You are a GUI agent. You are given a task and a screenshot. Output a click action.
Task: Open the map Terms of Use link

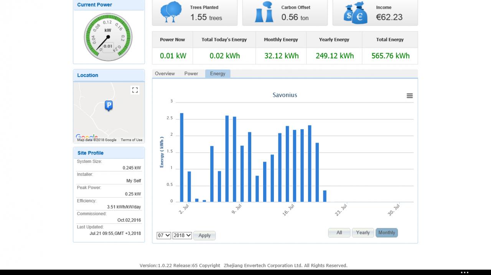[132, 140]
